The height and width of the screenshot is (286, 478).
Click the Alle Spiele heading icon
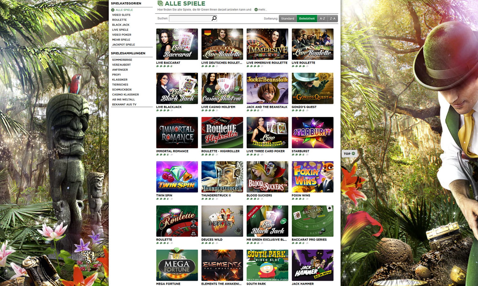160,3
